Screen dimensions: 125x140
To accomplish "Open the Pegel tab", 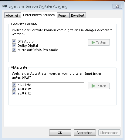I will click(x=62, y=15).
